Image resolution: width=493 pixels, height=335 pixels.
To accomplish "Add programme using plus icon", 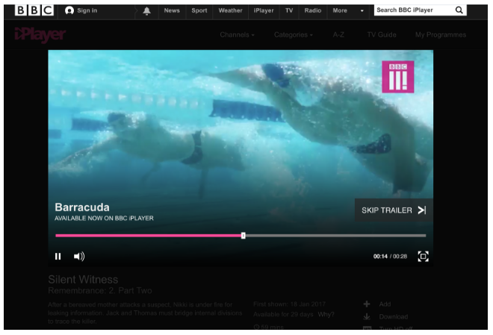I will 367,304.
